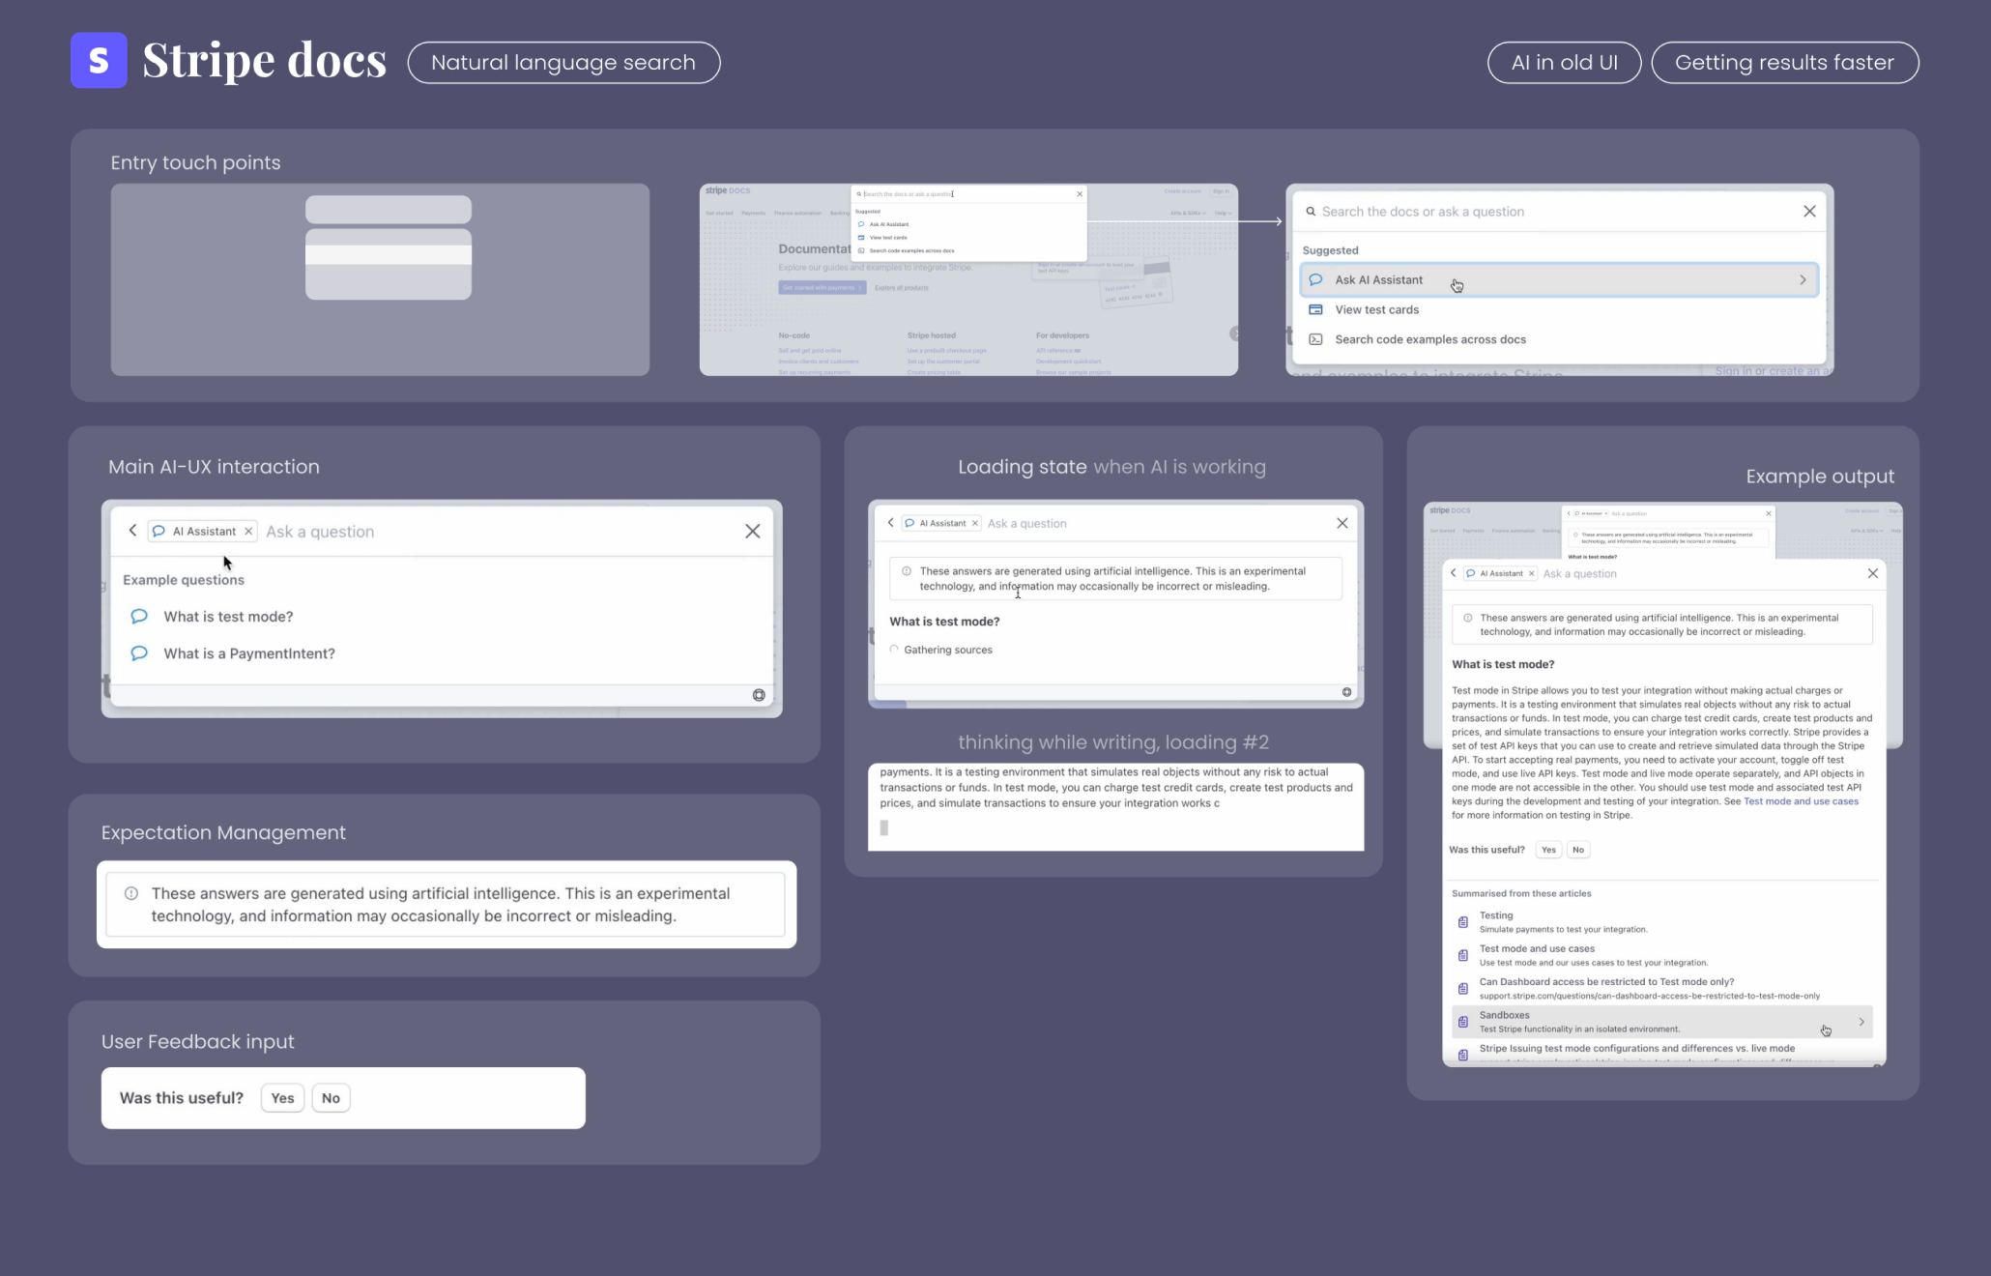Click the chat bubble icon beside 'What is test mode?'

pyautogui.click(x=139, y=617)
